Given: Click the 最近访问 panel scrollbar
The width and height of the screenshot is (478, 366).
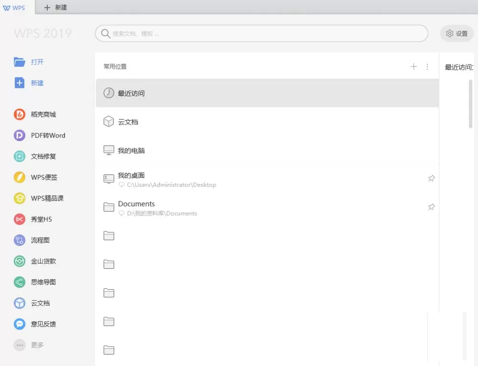Looking at the screenshot, I should click(x=470, y=104).
